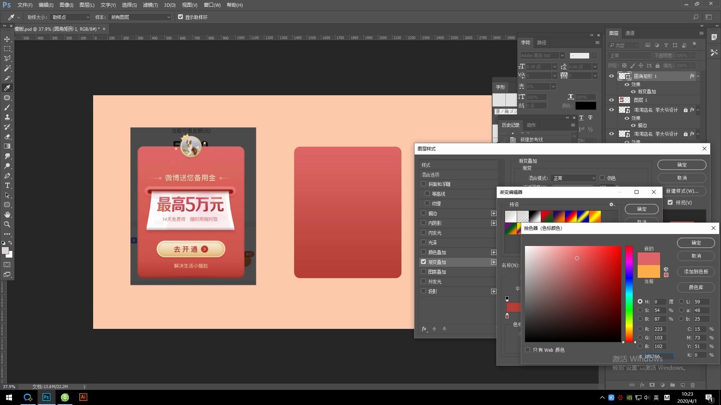This screenshot has width=721, height=405.
Task: Enable the Drop Shadow checkbox
Action: (424, 291)
